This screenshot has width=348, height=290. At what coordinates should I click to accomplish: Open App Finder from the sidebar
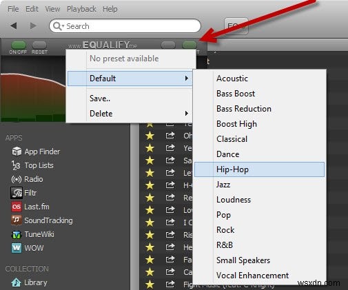click(x=36, y=152)
